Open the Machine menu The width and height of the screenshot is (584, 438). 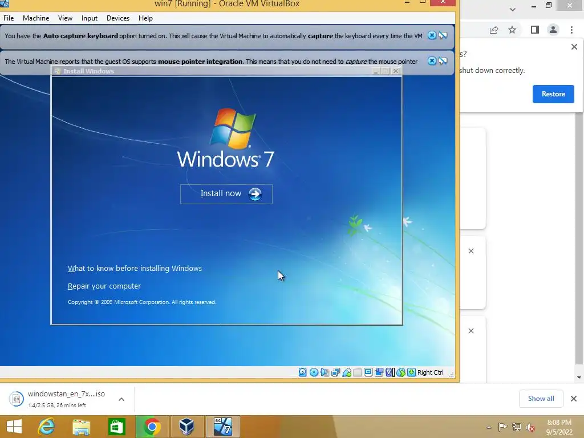pyautogui.click(x=36, y=18)
